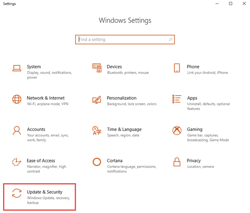
Task: Open the Network & Internet globe icon
Action: (x=17, y=99)
